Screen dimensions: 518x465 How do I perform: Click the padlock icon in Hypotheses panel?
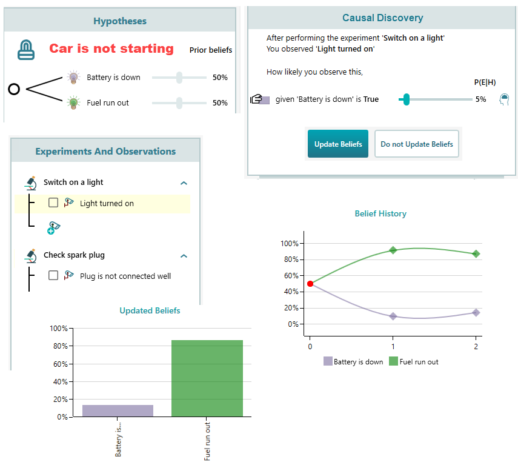pyautogui.click(x=25, y=49)
